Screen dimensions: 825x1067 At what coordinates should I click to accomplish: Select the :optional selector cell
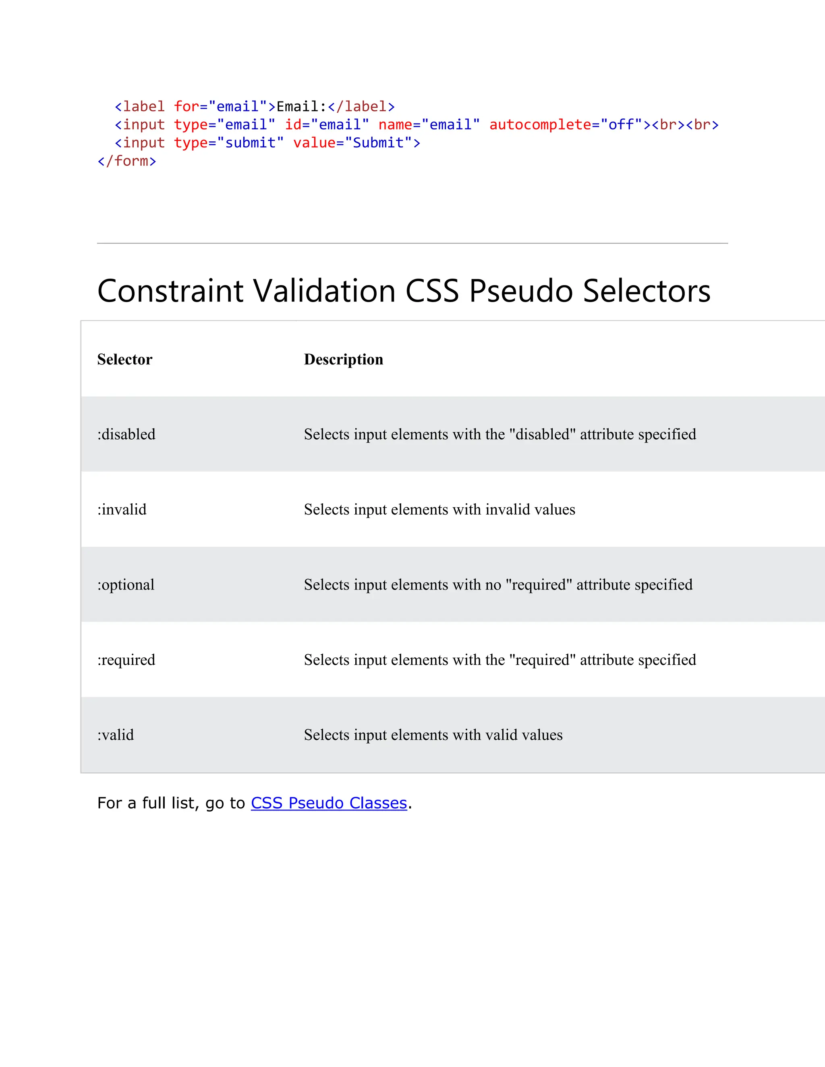tap(126, 585)
